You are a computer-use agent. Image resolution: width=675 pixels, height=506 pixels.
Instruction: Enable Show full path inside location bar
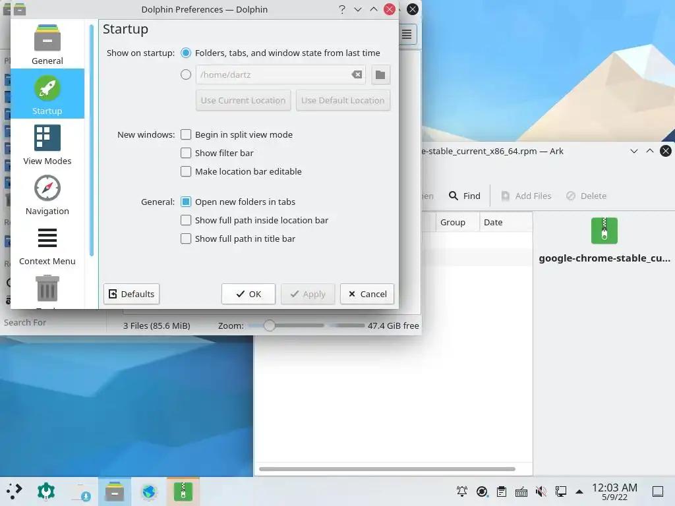pos(186,220)
